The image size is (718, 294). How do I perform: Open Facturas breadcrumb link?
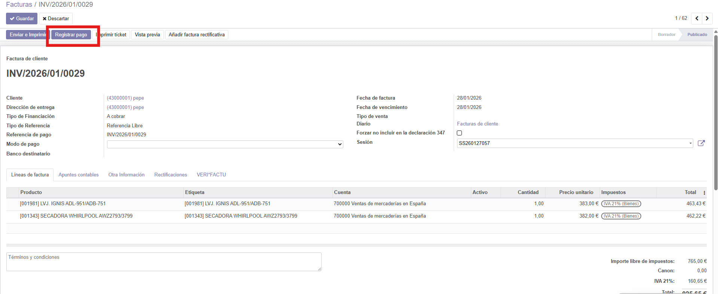coord(19,4)
